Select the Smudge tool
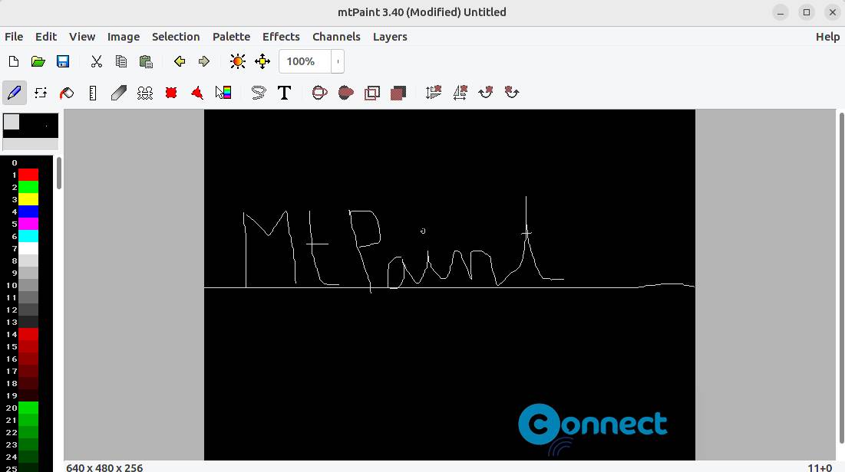Viewport: 845px width, 472px height. (x=118, y=93)
